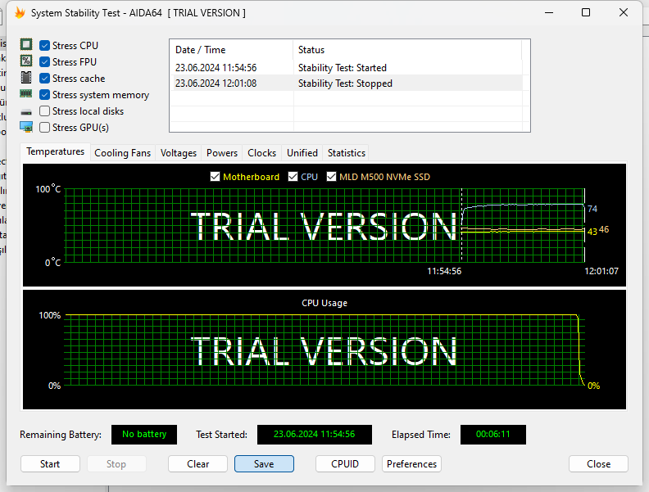Click the CPU chip icon beside Stress CPU
Screen dimensions: 649x492
point(26,45)
